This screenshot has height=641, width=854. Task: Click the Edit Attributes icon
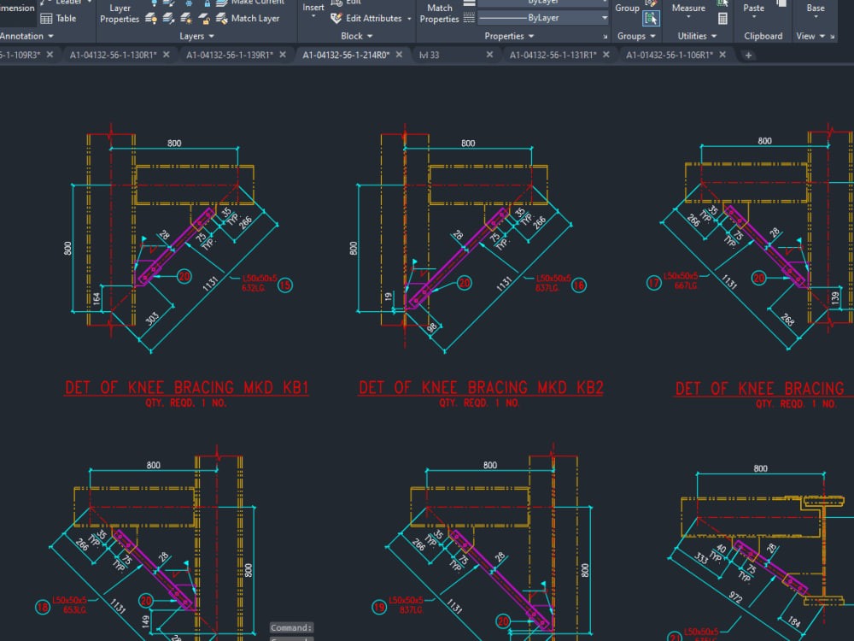tap(336, 18)
